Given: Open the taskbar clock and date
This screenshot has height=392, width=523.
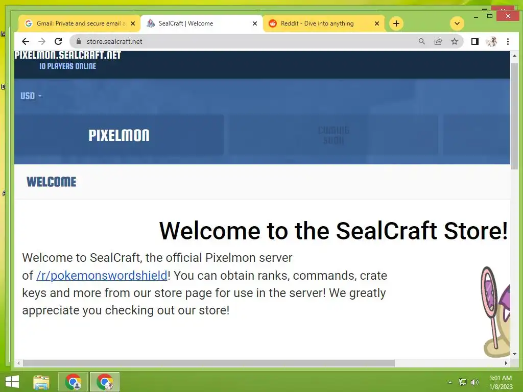Looking at the screenshot, I should 501,382.
